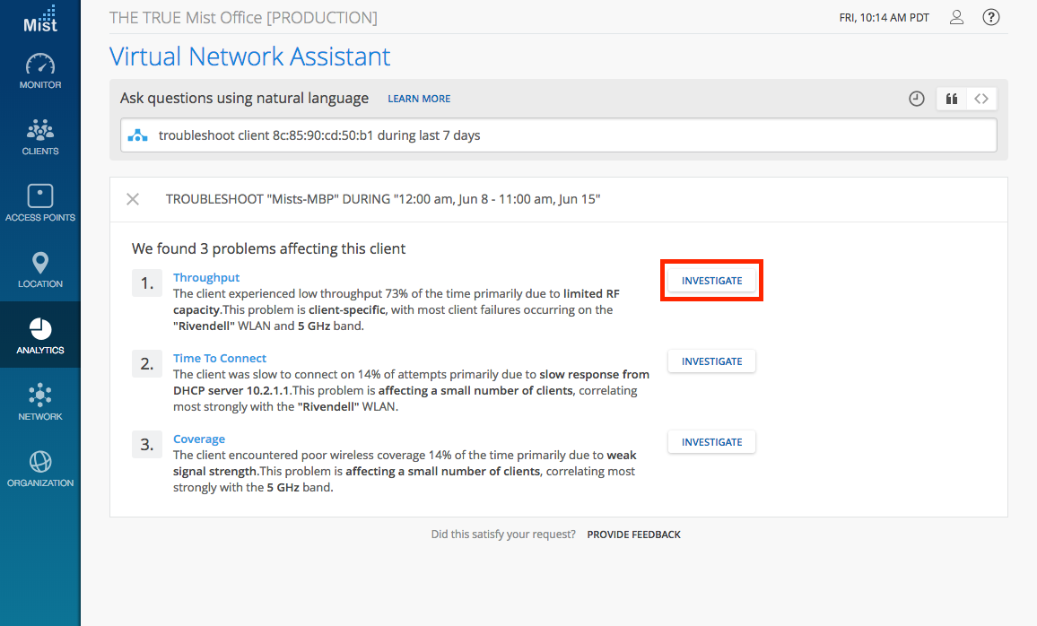Investigate the Coverage problem

coord(711,442)
